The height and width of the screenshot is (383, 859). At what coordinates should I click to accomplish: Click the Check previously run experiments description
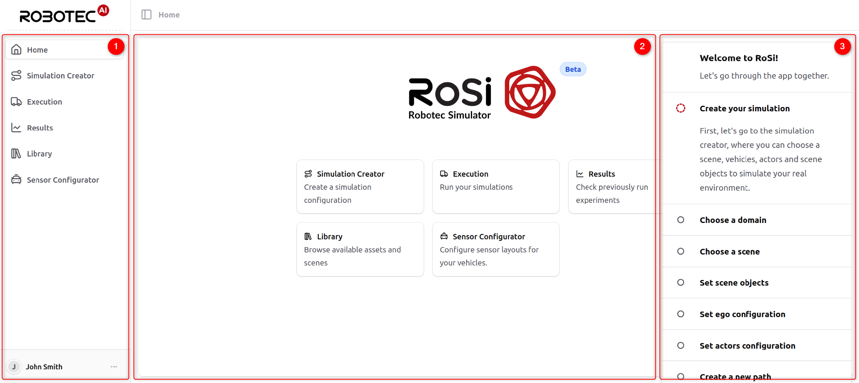[x=612, y=194]
